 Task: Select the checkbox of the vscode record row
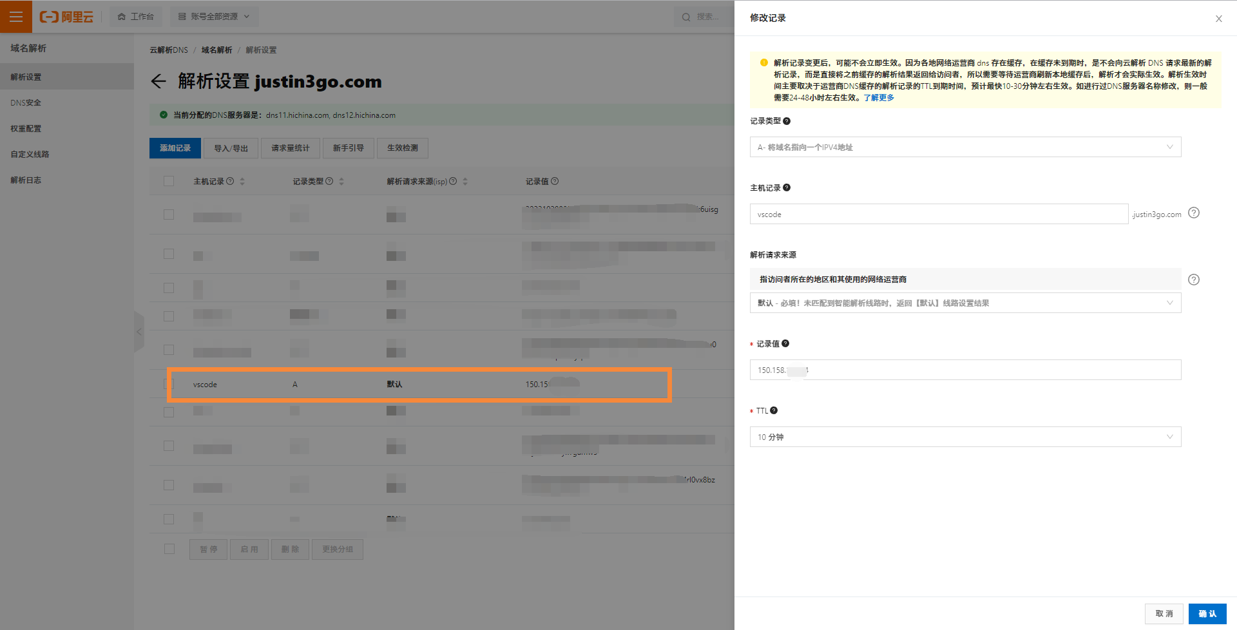(x=168, y=383)
